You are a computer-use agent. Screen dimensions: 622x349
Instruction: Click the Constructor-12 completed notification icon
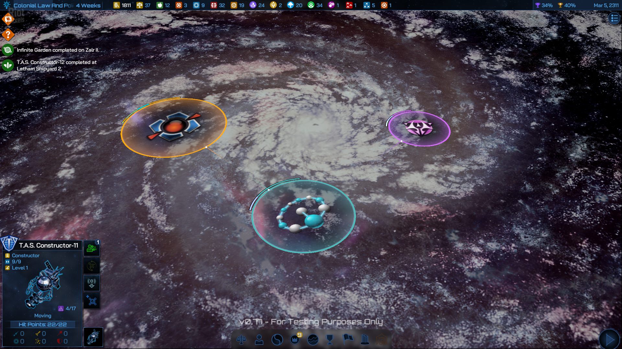click(x=8, y=65)
